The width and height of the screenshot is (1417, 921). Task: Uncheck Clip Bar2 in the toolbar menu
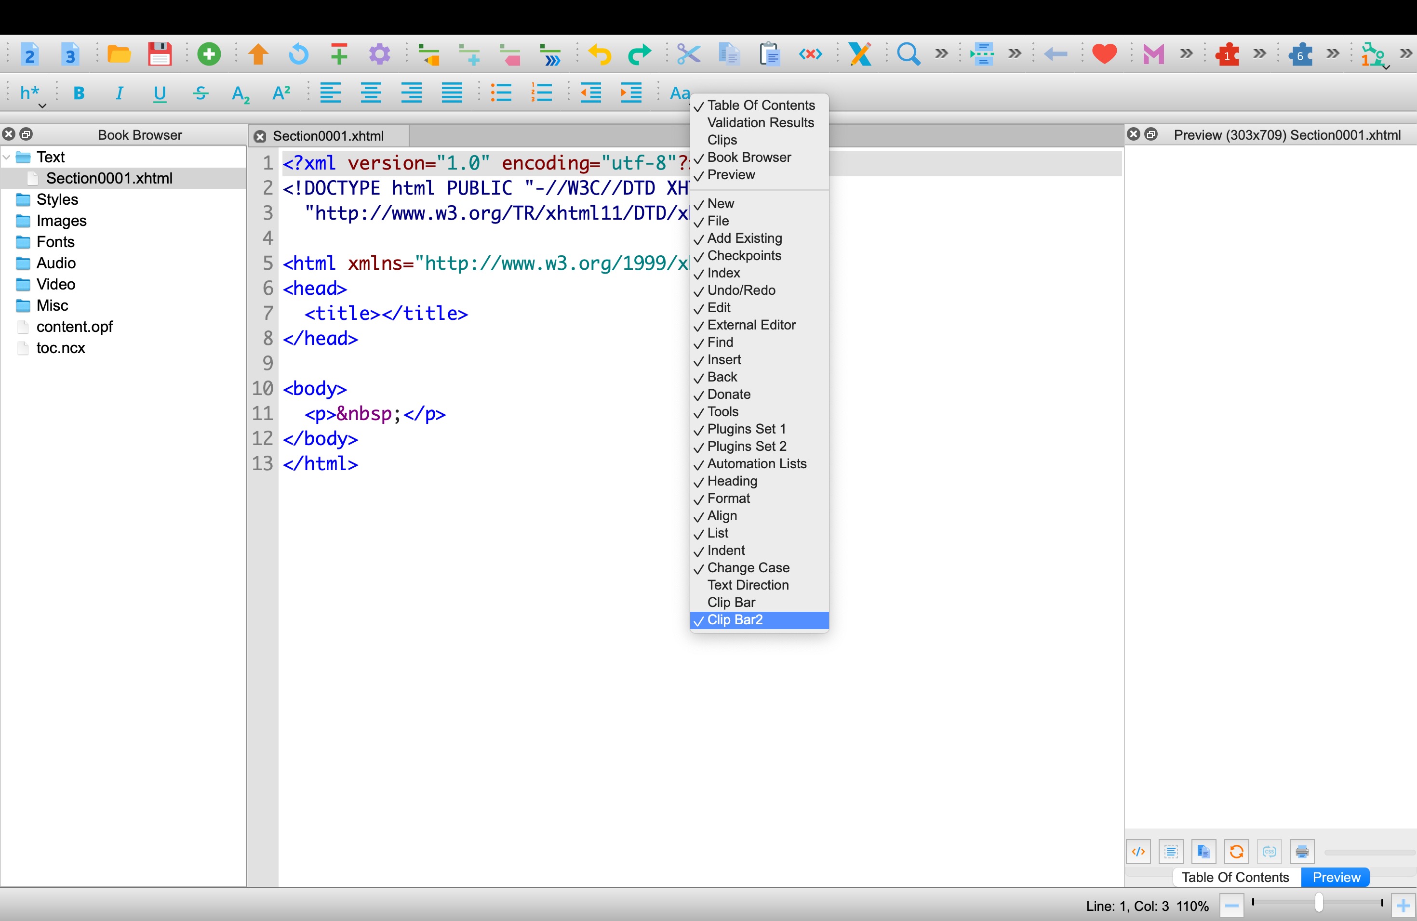[735, 620]
